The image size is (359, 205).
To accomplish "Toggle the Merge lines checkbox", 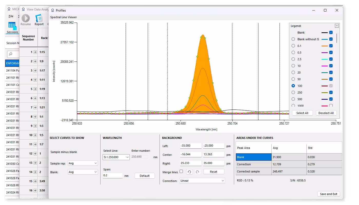I will (x=181, y=171).
